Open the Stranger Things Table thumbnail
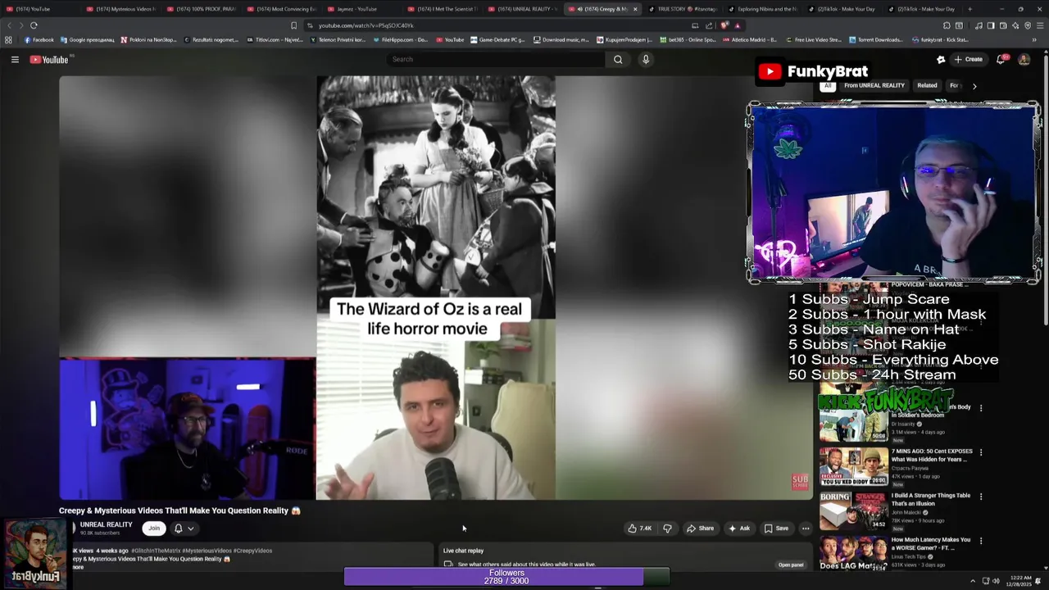The image size is (1049, 590). [x=853, y=511]
